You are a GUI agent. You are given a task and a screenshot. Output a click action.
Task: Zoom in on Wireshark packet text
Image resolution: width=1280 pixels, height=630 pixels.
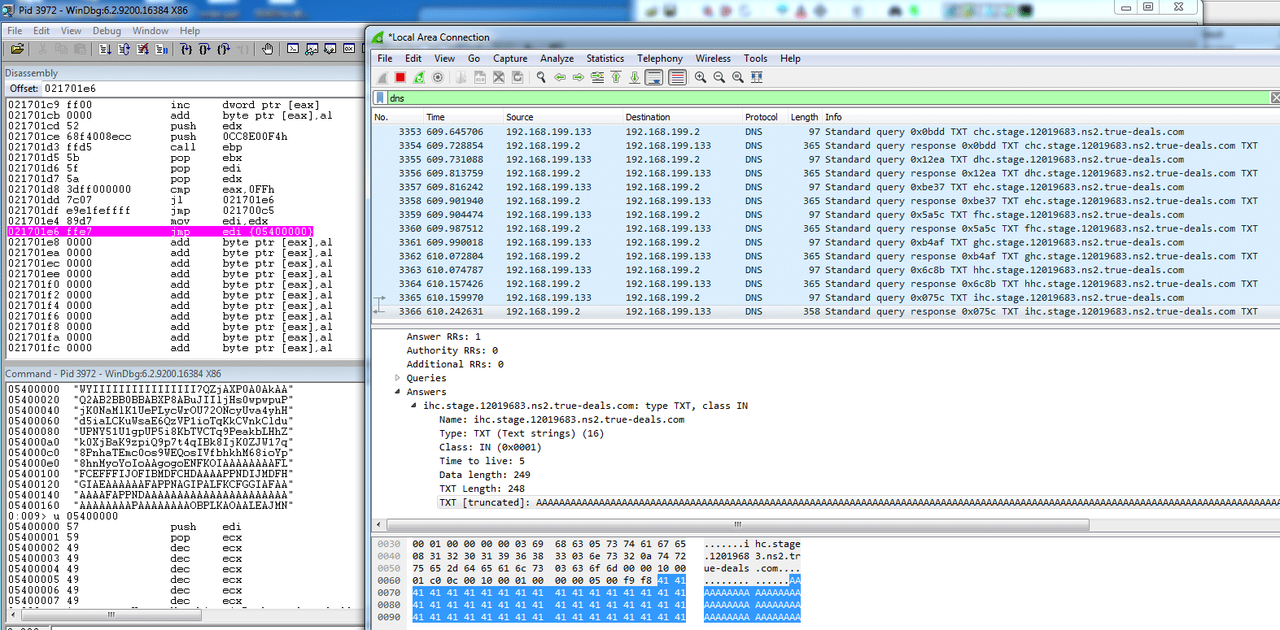click(x=701, y=77)
